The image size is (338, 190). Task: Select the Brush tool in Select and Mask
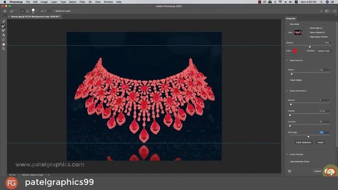[x=4, y=31]
